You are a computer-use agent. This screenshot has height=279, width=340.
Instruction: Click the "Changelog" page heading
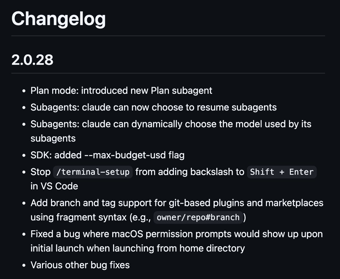pos(58,19)
